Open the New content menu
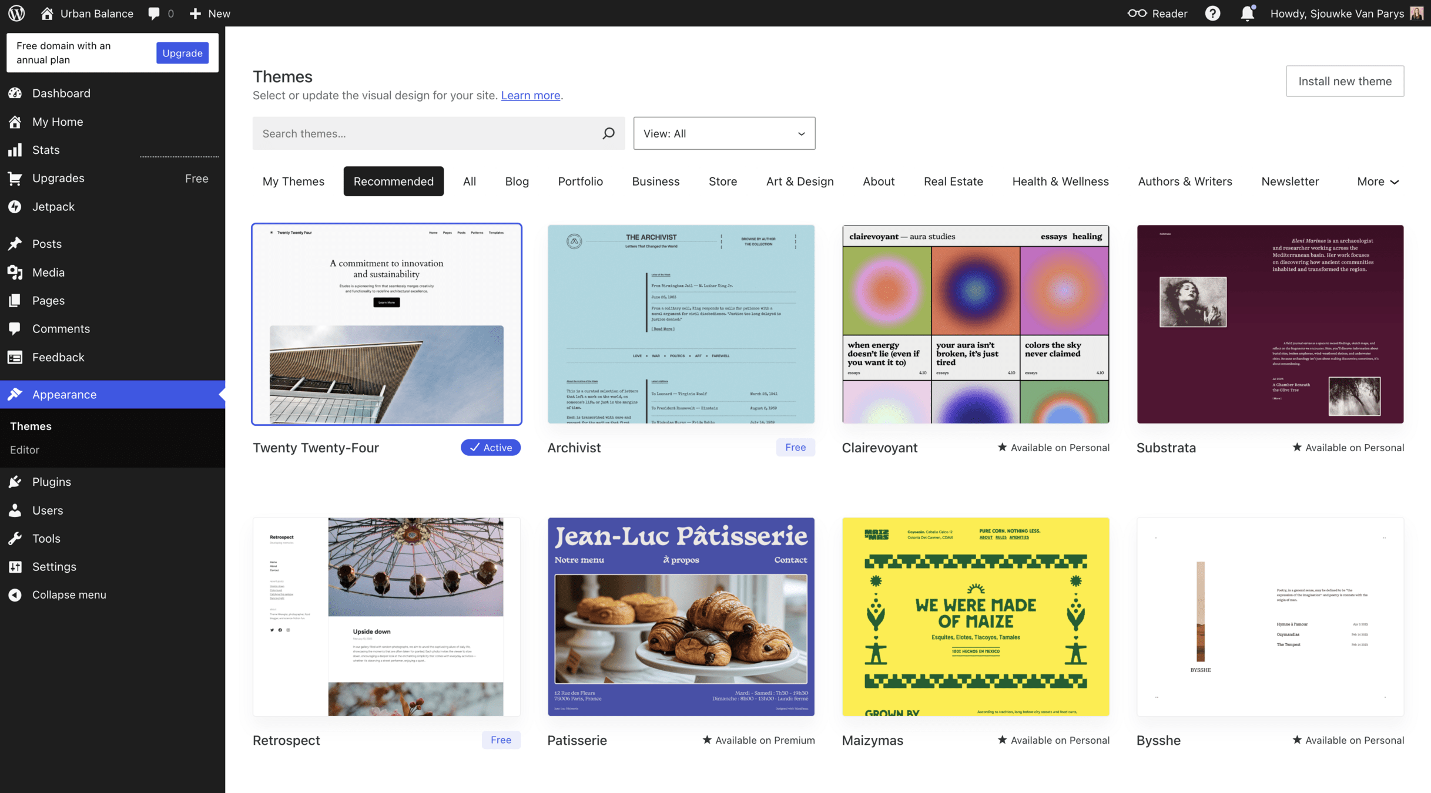The height and width of the screenshot is (793, 1431). click(x=210, y=13)
